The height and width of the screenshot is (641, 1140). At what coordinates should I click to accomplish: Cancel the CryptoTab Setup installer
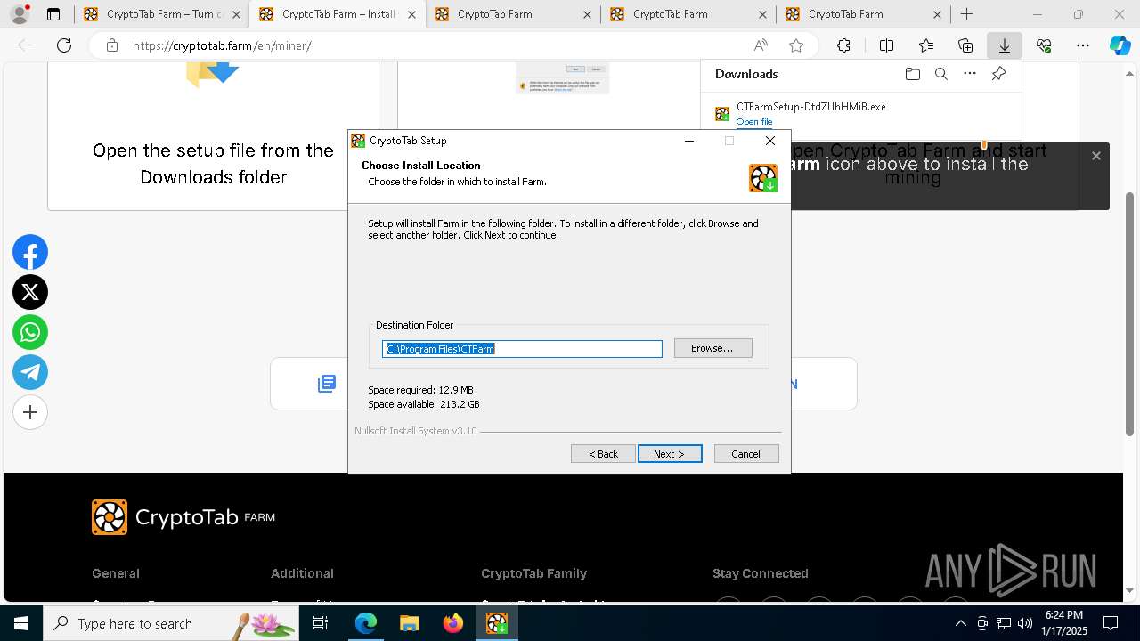[x=746, y=454]
